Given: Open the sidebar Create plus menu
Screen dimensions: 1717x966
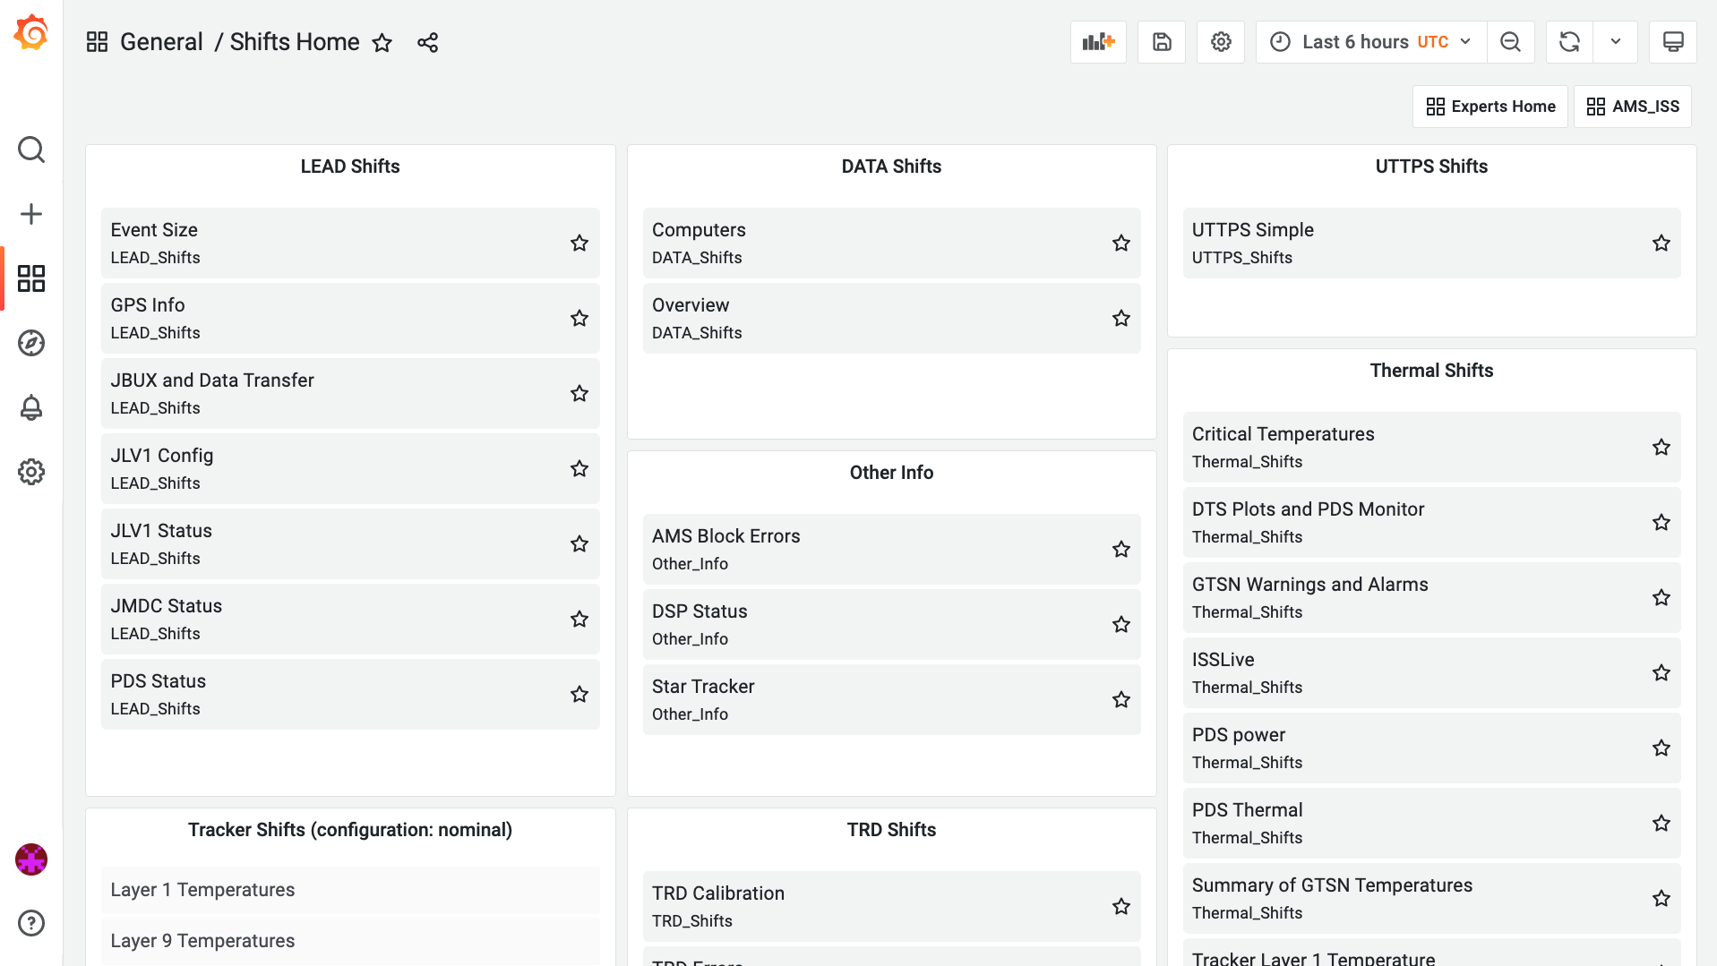Looking at the screenshot, I should click(x=31, y=214).
